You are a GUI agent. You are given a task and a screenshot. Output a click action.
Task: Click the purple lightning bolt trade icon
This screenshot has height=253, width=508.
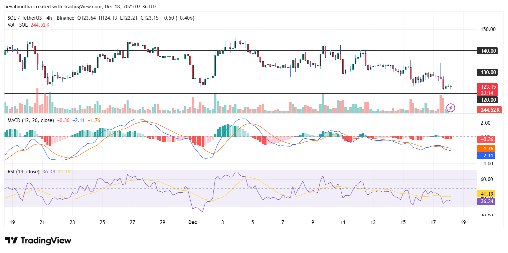[451, 107]
